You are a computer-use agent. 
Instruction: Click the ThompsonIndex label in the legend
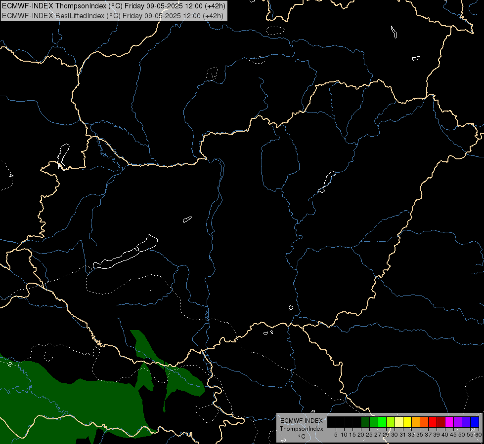tap(302, 429)
